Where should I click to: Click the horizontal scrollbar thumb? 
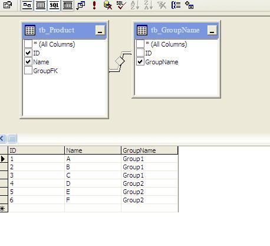(x=12, y=139)
